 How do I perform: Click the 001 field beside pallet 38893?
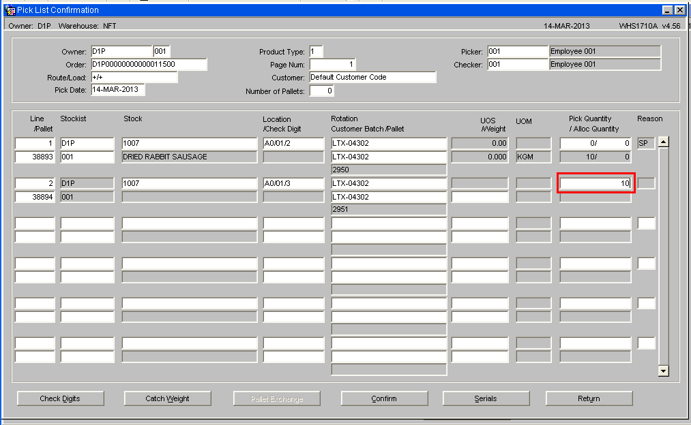[x=87, y=157]
